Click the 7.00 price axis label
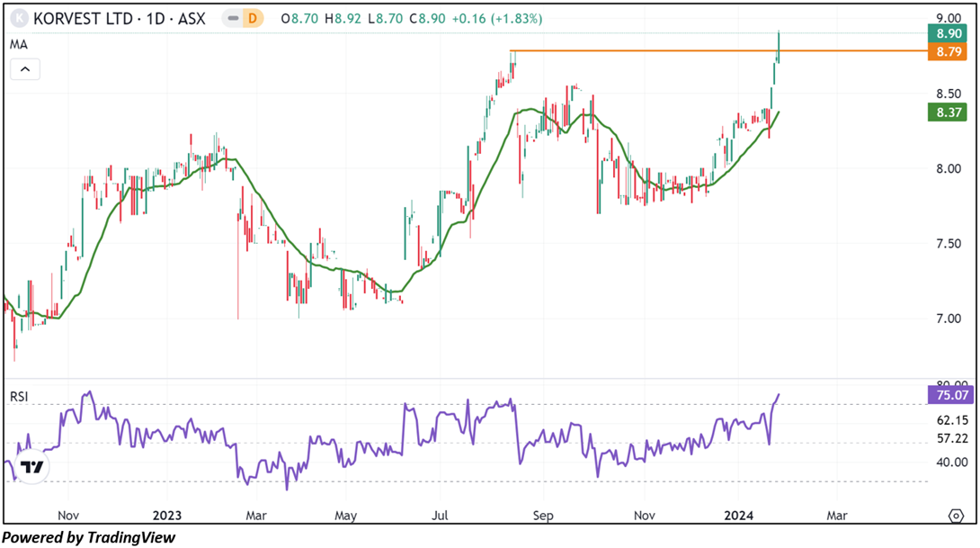This screenshot has width=980, height=548. point(949,319)
